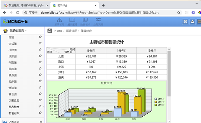Open 柱状图 in the sidebar

click(x=13, y=50)
